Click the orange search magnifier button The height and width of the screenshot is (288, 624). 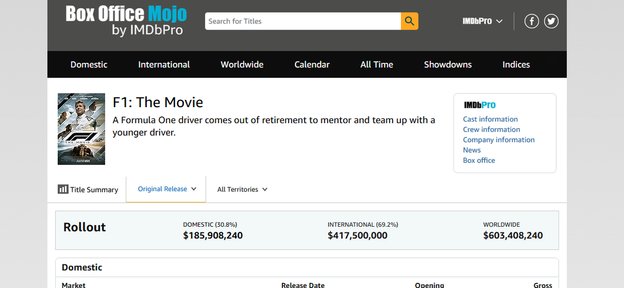(410, 21)
